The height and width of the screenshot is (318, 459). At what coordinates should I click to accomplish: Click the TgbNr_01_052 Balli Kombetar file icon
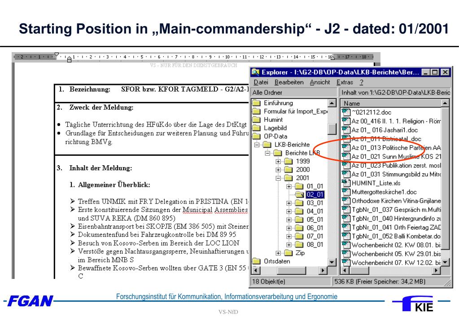click(x=346, y=236)
